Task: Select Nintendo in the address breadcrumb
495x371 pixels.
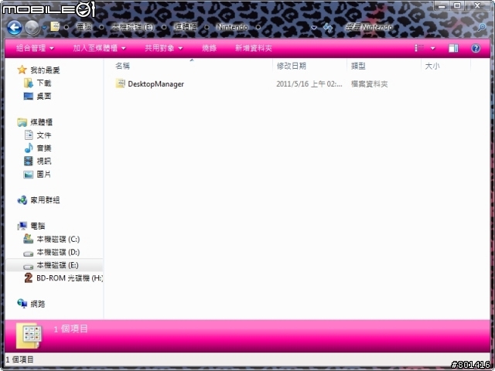Action: coord(232,27)
